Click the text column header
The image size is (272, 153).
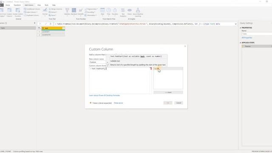(x=53, y=28)
